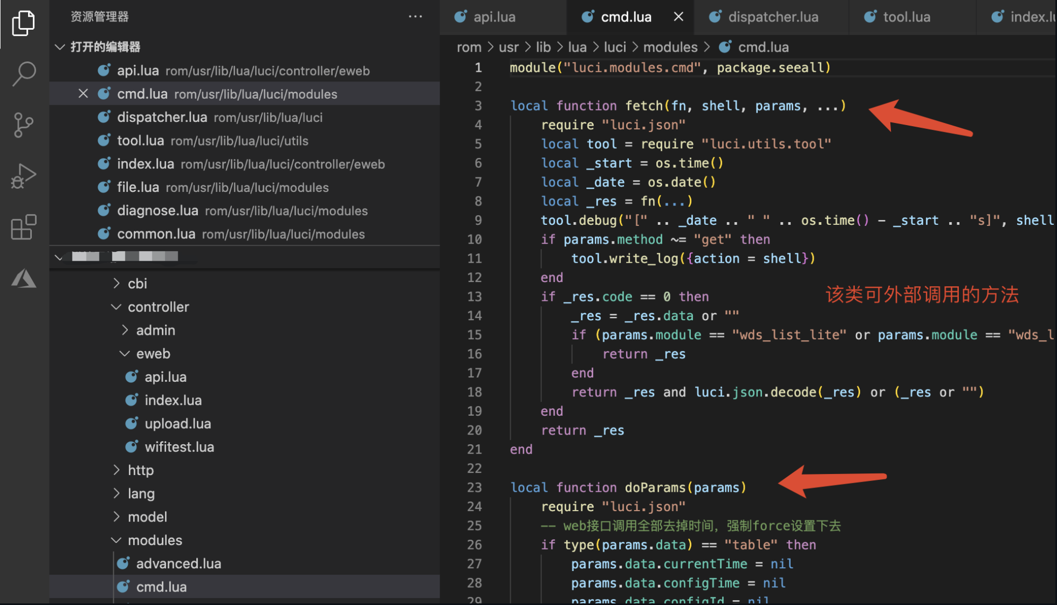Select modules in the breadcrumb path

click(670, 47)
